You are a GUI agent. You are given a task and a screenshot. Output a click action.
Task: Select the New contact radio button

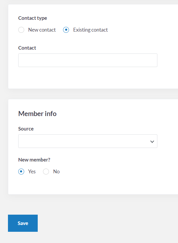(21, 30)
